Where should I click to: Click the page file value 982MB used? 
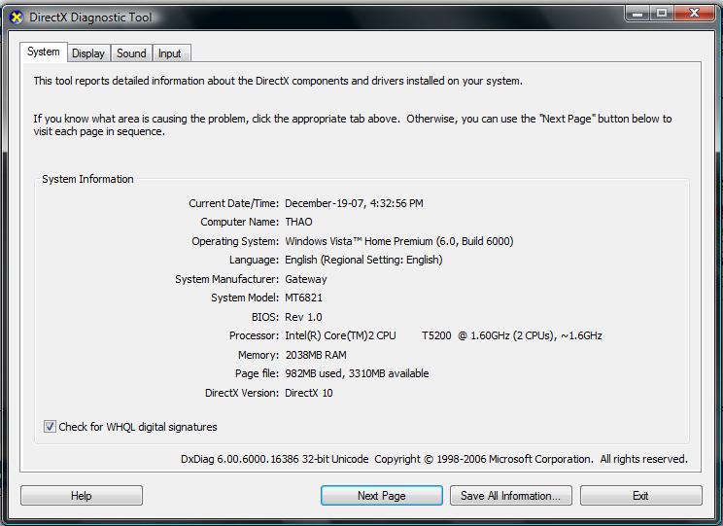[x=314, y=373]
